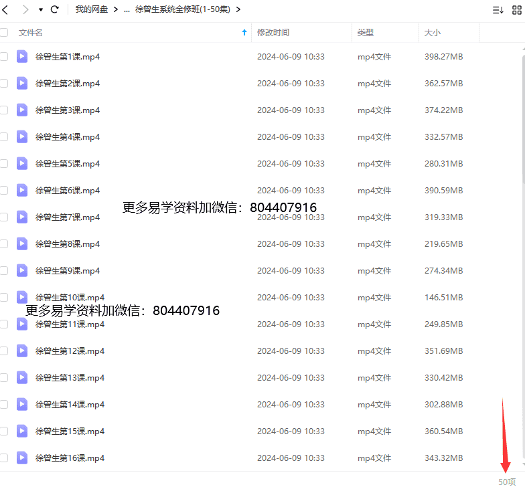Image resolution: width=525 pixels, height=489 pixels.
Task: Click the back navigation arrow
Action: coord(5,9)
